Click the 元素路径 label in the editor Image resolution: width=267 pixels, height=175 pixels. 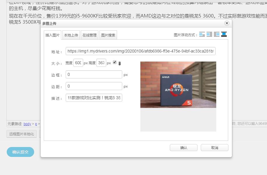pyautogui.click(x=15, y=124)
